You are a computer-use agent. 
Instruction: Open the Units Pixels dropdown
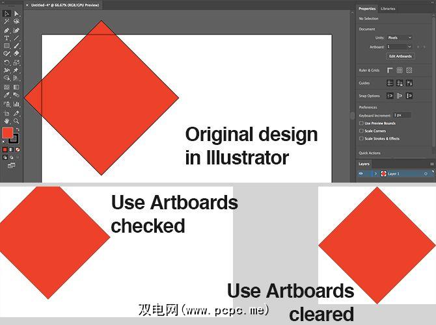coord(400,38)
